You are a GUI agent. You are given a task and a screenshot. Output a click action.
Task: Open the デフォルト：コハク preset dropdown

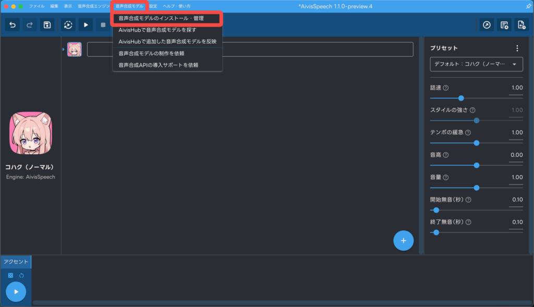point(476,64)
